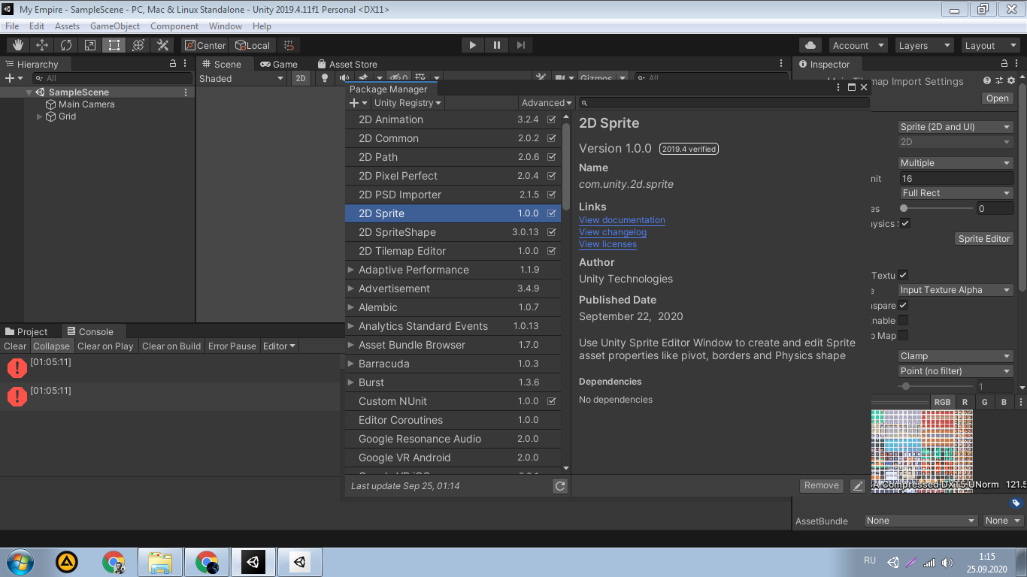The image size is (1027, 577).
Task: Toggle the Custom NUnit checkbox
Action: (552, 401)
